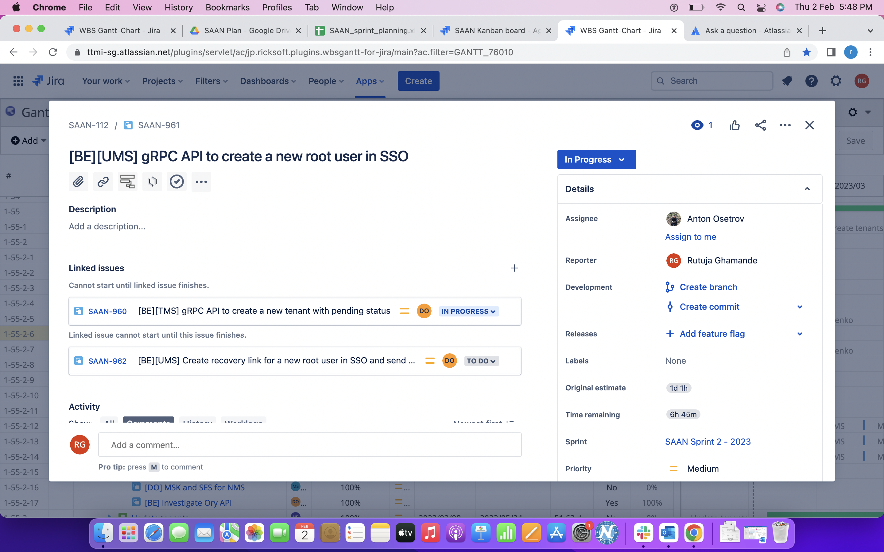Switch to SAAN Kanban board tab

496,31
